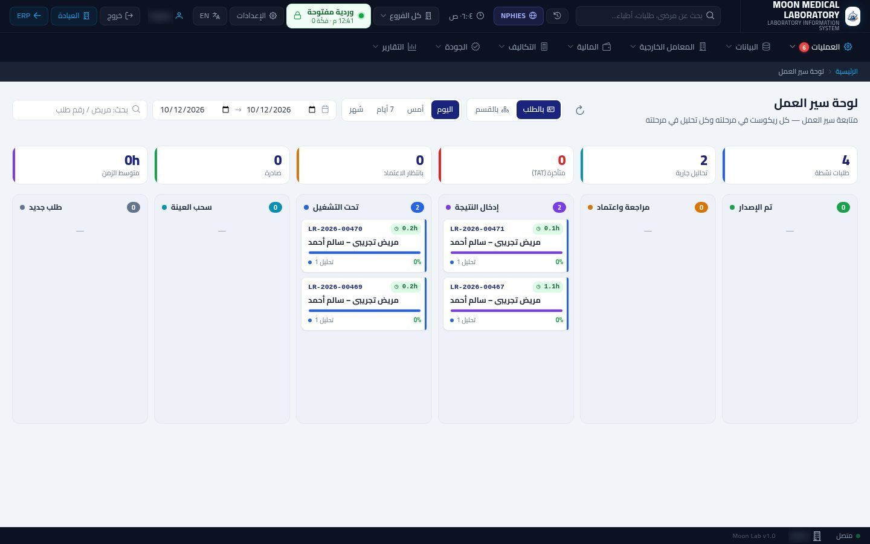This screenshot has width=870, height=544.
Task: Select the بالطلب (by order) view
Action: pyautogui.click(x=538, y=109)
